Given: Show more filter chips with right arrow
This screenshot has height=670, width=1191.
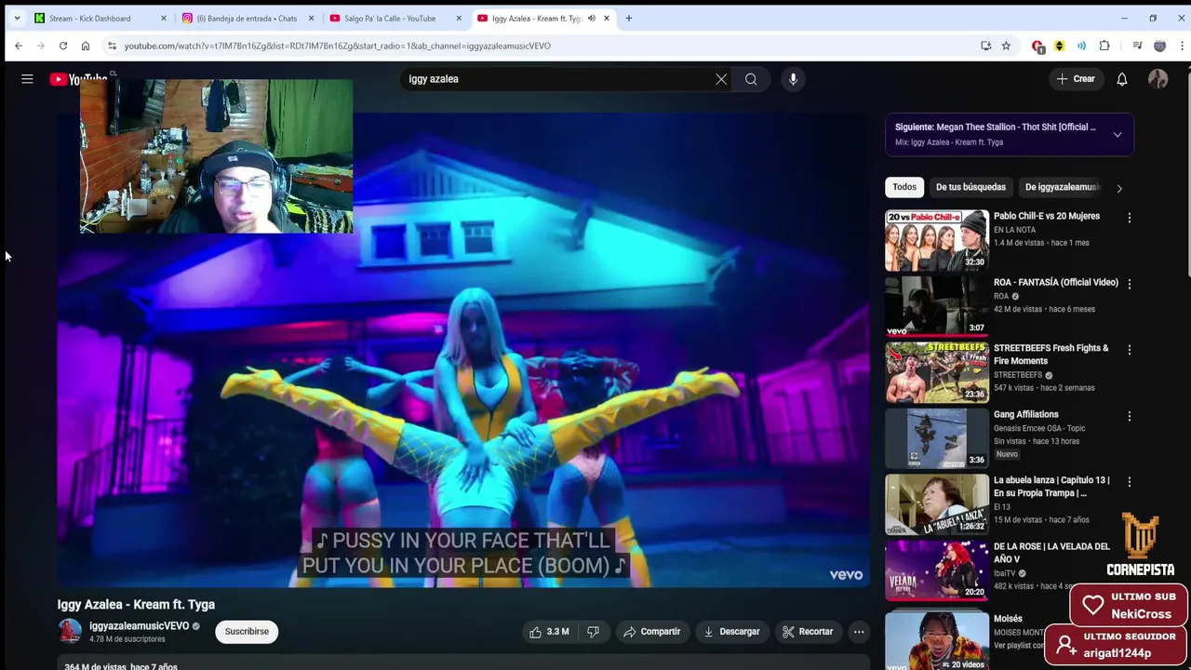Looking at the screenshot, I should pyautogui.click(x=1119, y=188).
